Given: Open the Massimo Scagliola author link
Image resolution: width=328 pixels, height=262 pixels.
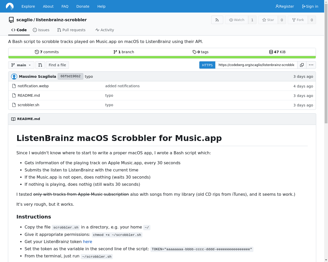Looking at the screenshot, I should [x=37, y=77].
